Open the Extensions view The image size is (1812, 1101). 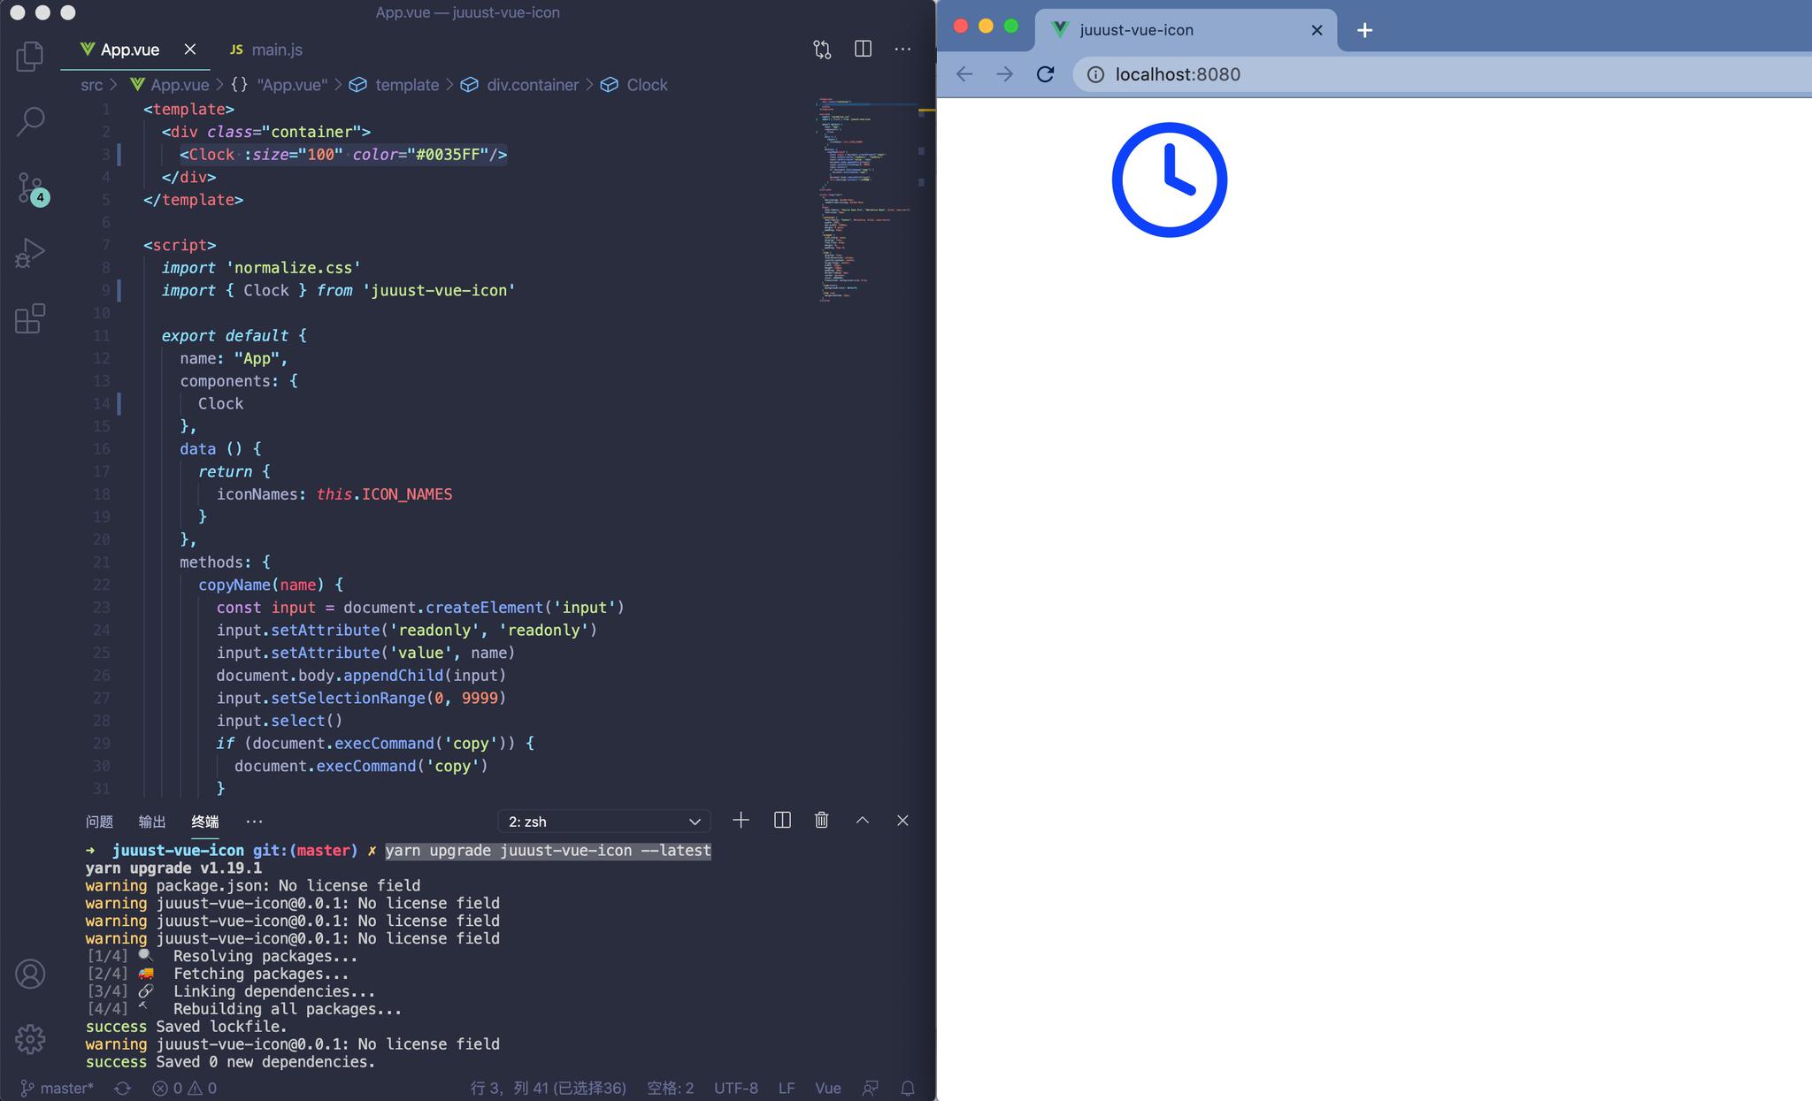[x=29, y=319]
